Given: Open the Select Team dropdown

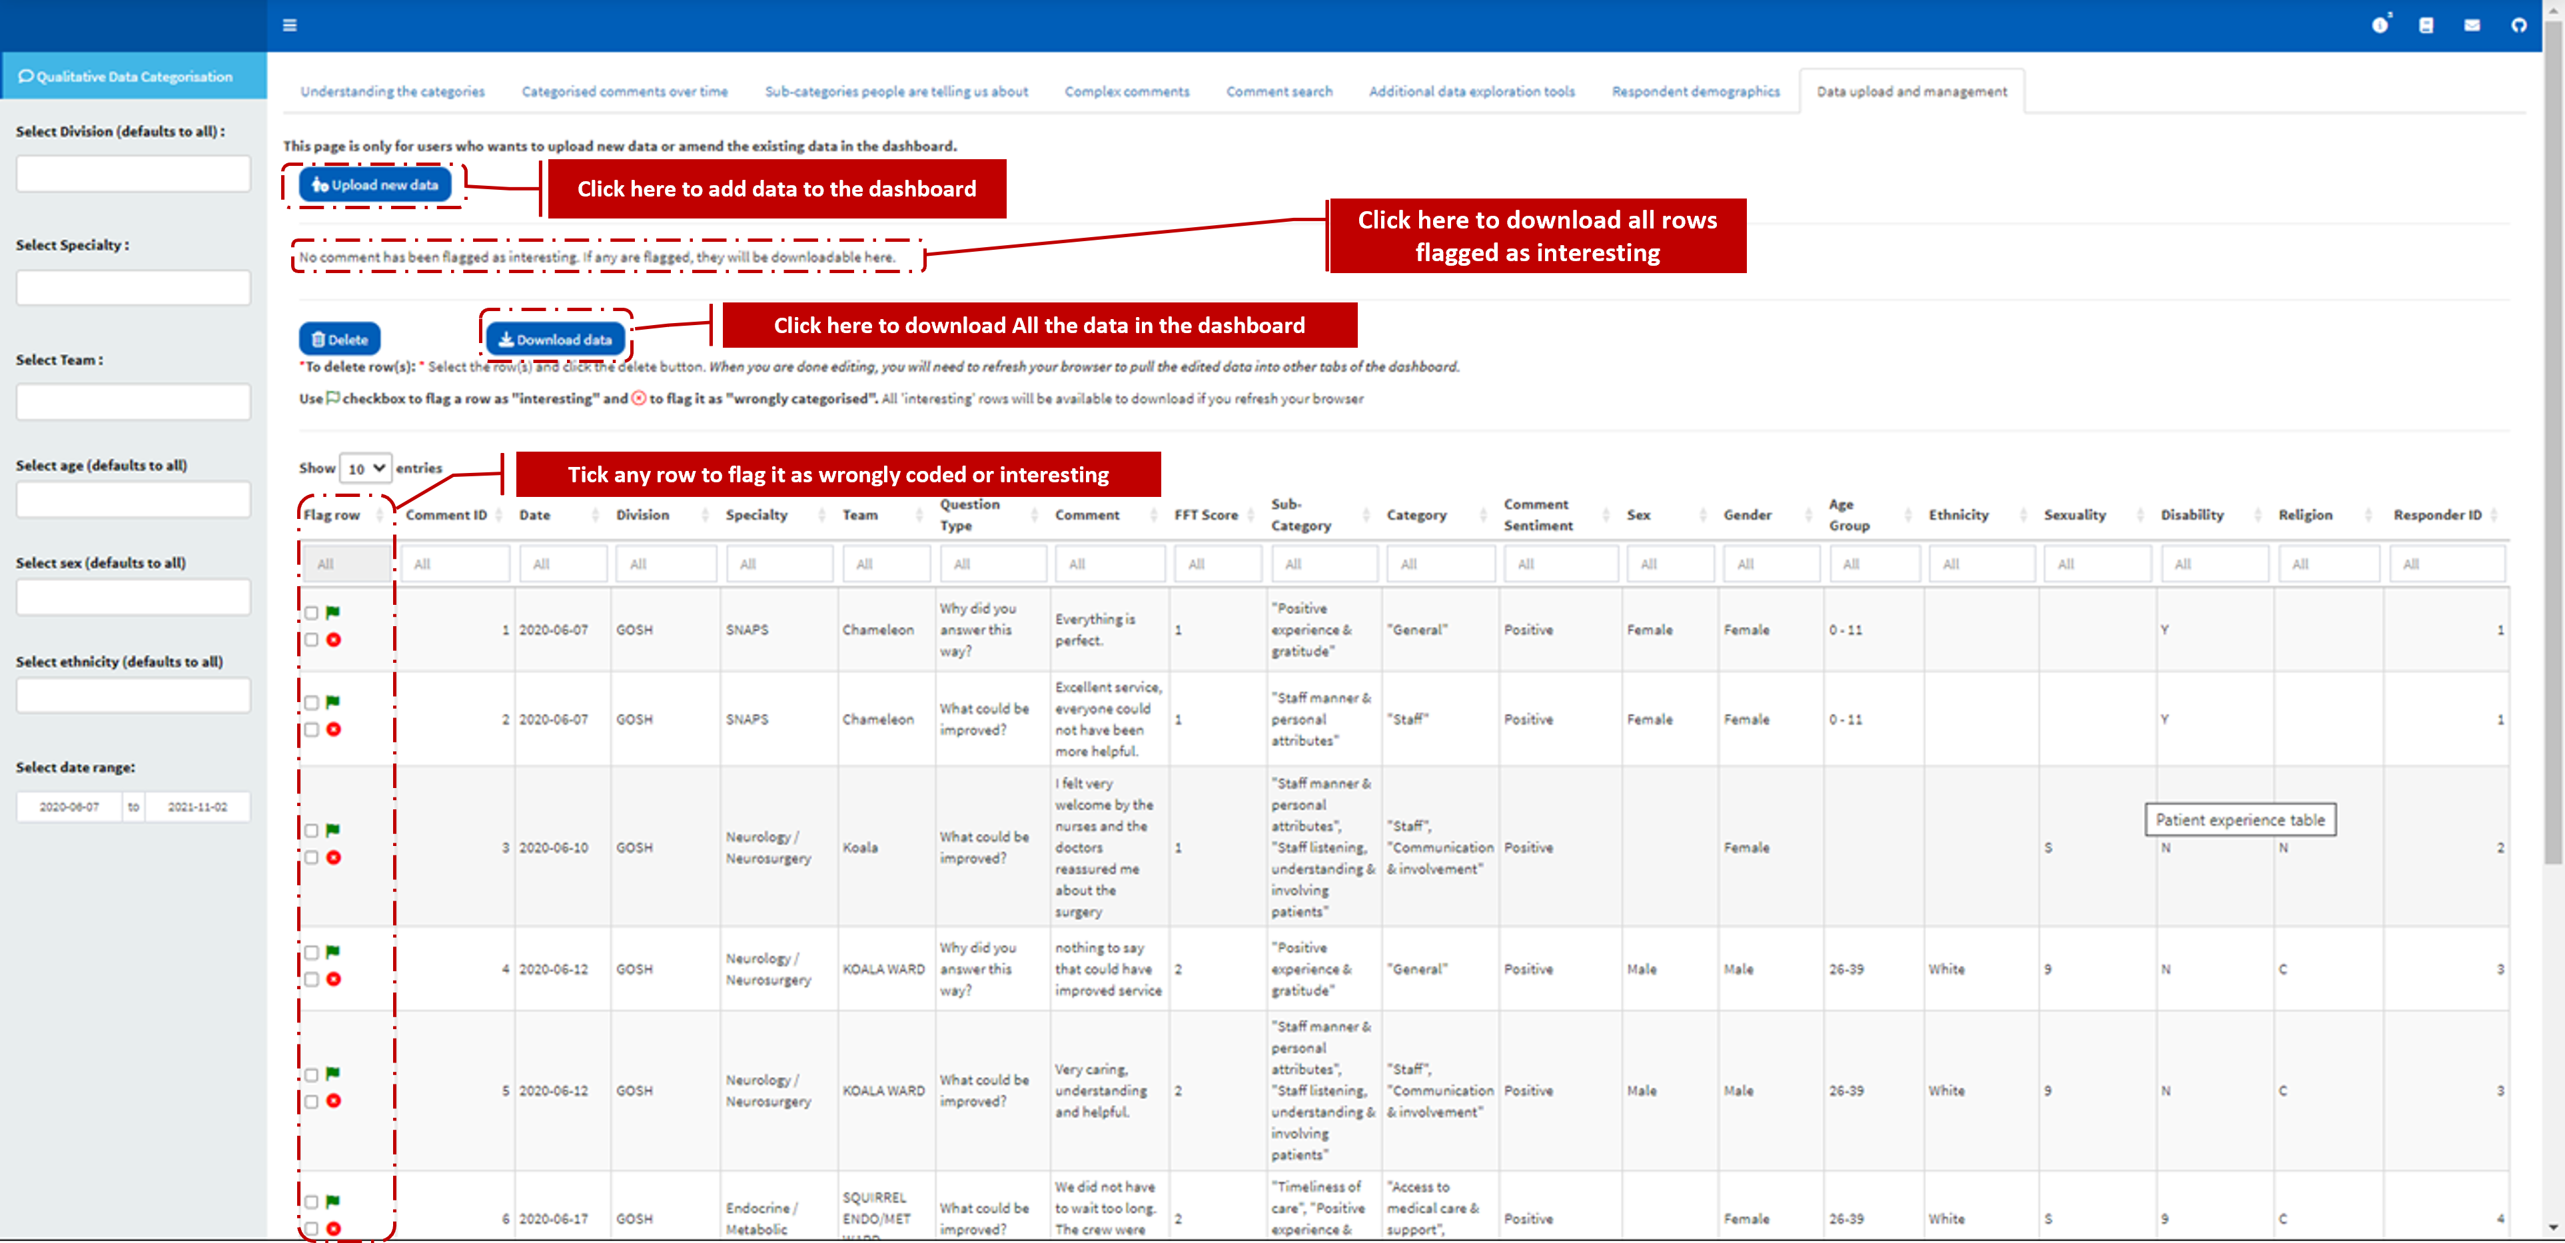Looking at the screenshot, I should click(133, 403).
